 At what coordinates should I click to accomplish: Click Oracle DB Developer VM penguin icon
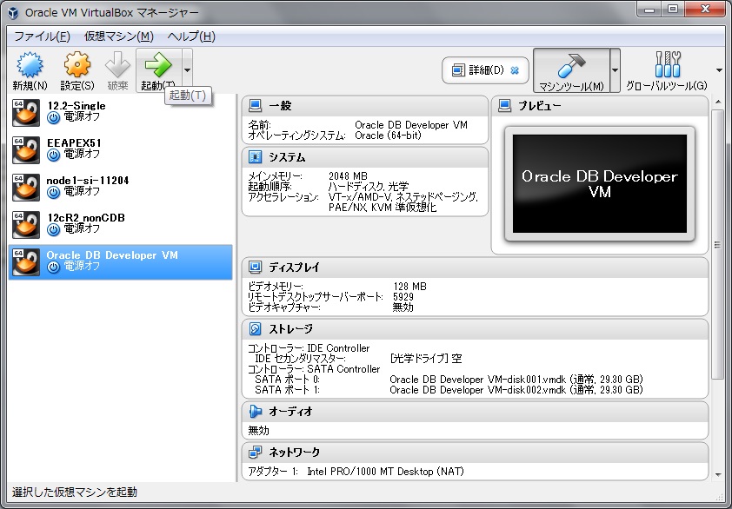coord(26,261)
